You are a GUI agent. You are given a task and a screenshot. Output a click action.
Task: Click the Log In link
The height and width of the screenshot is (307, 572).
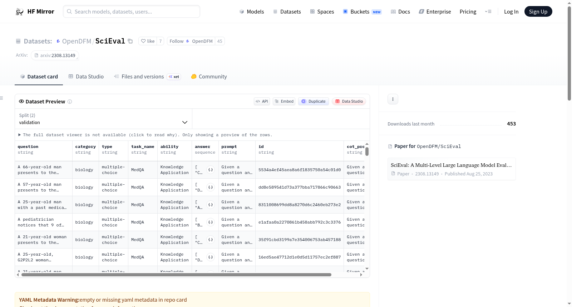(511, 11)
